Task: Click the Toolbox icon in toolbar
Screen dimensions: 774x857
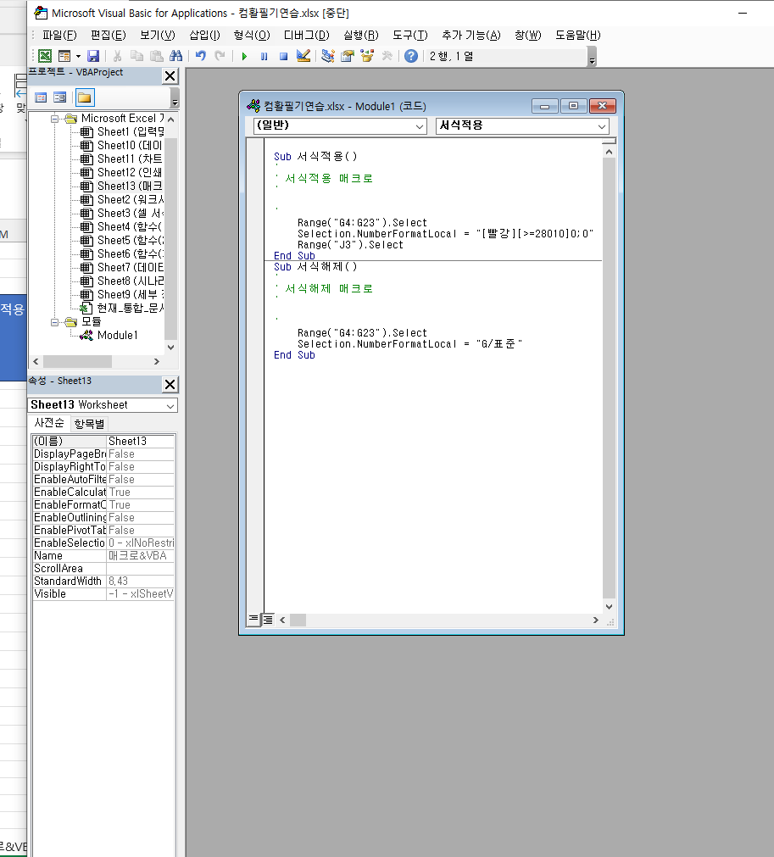Action: click(387, 56)
